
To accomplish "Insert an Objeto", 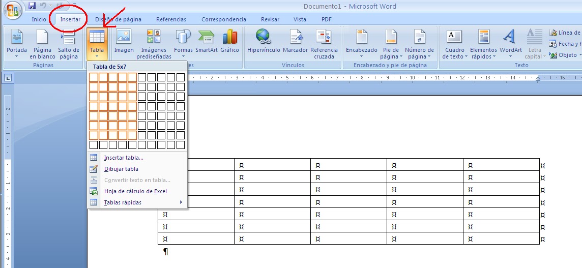I will [x=564, y=55].
